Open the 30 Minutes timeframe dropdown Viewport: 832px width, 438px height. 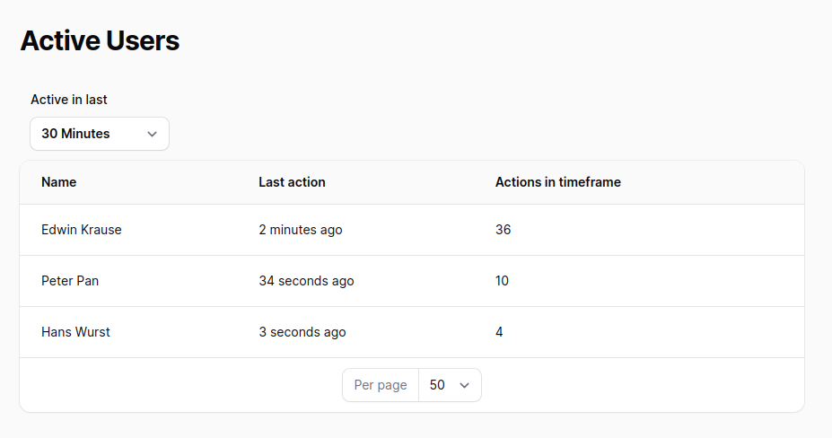[x=99, y=134]
